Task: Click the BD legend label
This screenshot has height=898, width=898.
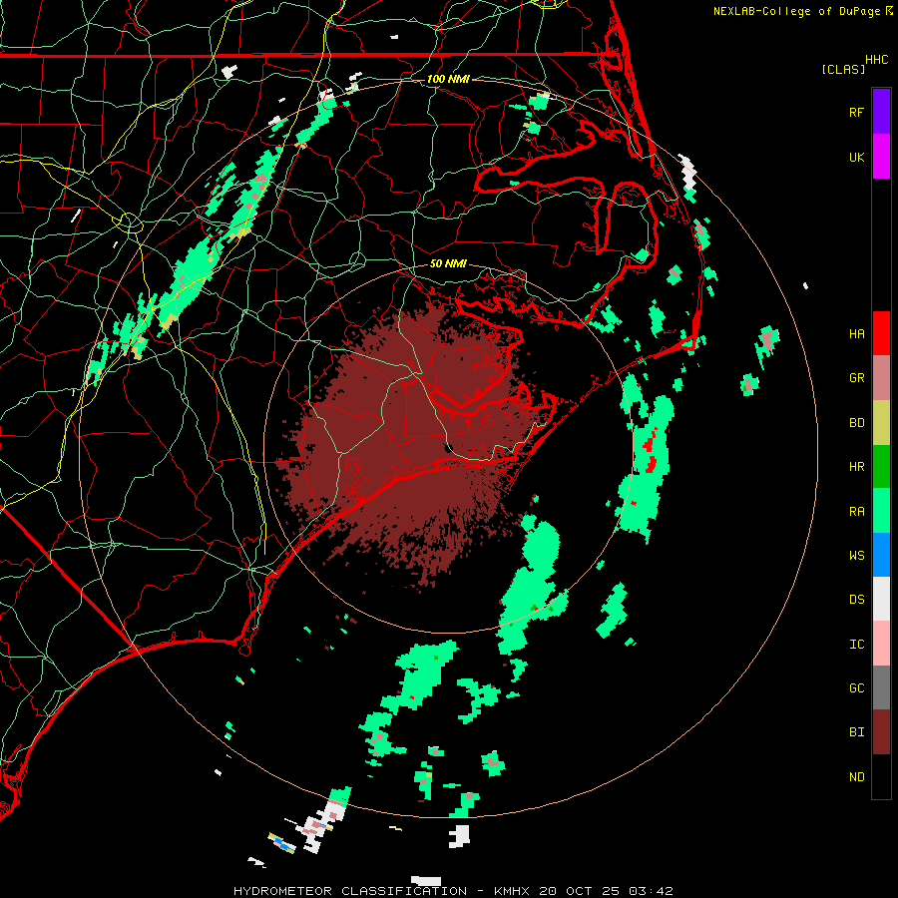Action: [x=856, y=423]
